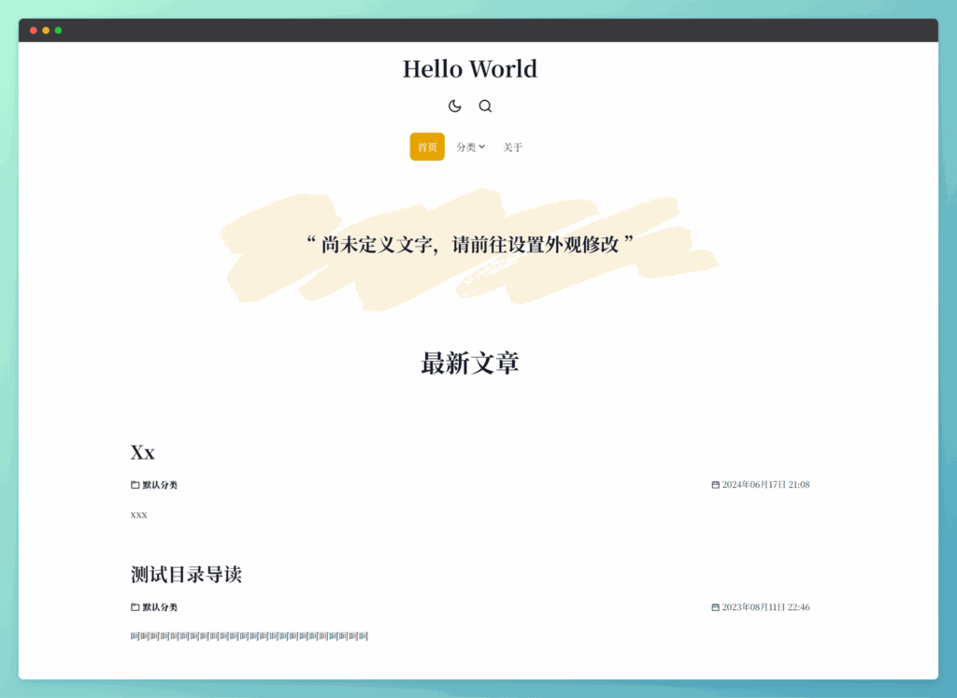Select the moon icon to switch theme

(455, 106)
